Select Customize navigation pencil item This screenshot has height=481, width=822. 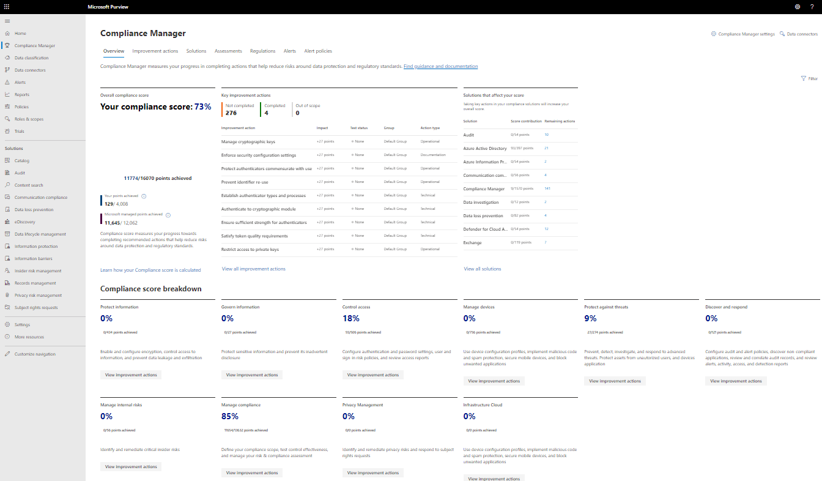34,354
